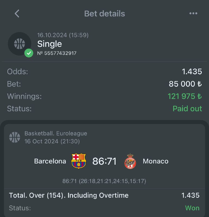209x217 pixels.
Task: Tap the Barcelona team name
Action: coord(50,161)
